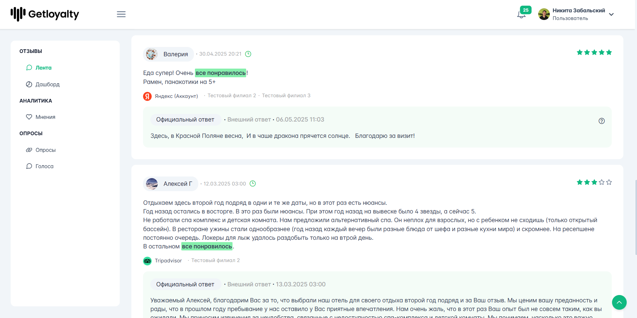Expand the Никита Забальский user dropdown
This screenshot has width=637, height=318.
coord(611,14)
